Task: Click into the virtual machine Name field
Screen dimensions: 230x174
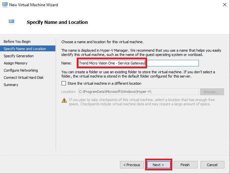Action: (138, 63)
